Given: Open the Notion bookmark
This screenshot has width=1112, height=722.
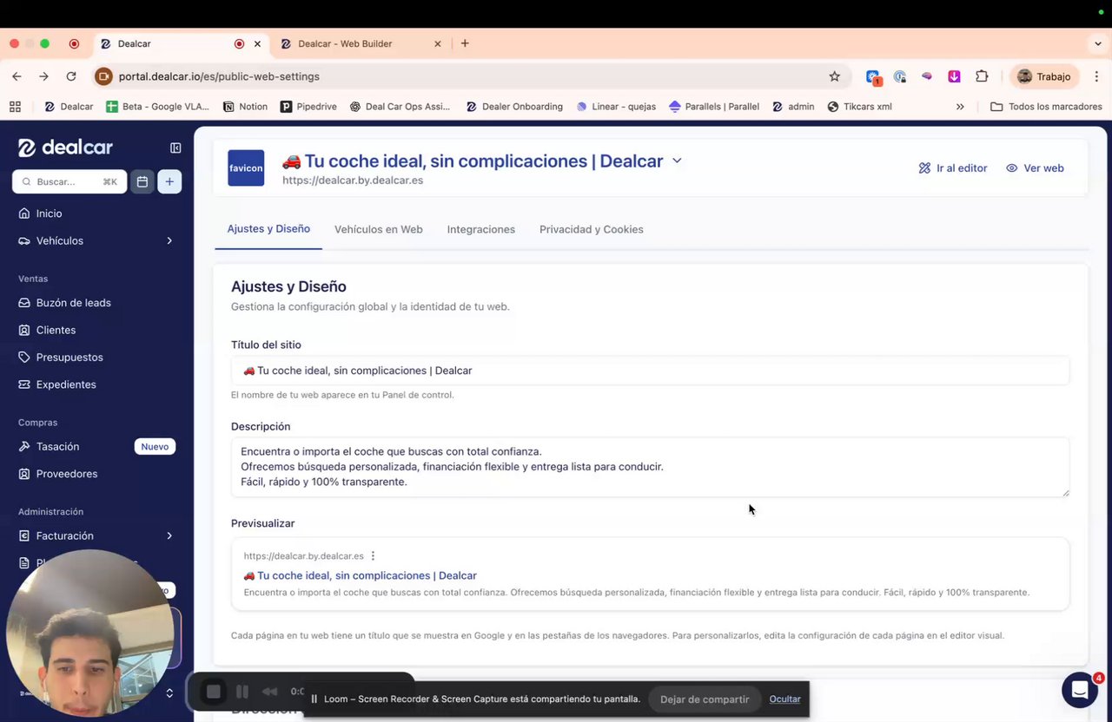Looking at the screenshot, I should (x=245, y=107).
